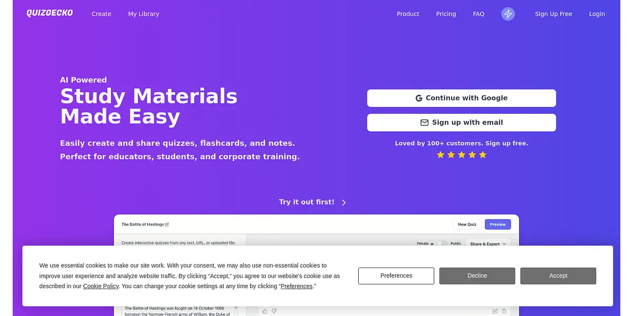Click Sign up with email button
The height and width of the screenshot is (316, 633).
pos(462,122)
